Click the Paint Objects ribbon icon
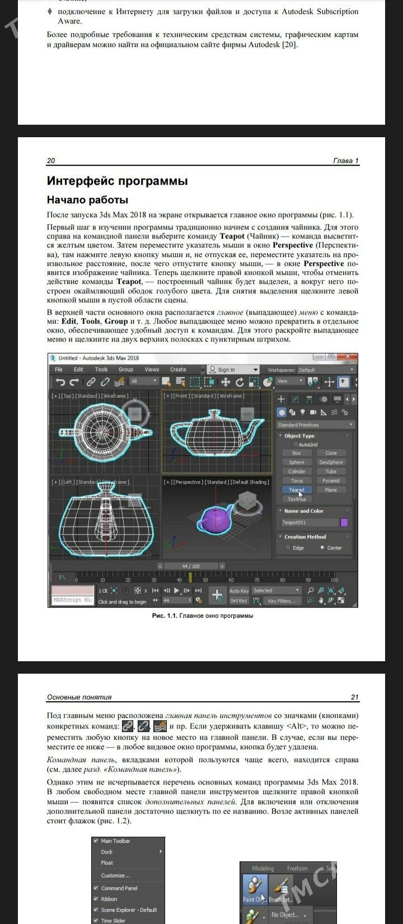The width and height of the screenshot is (403, 924). (x=255, y=890)
